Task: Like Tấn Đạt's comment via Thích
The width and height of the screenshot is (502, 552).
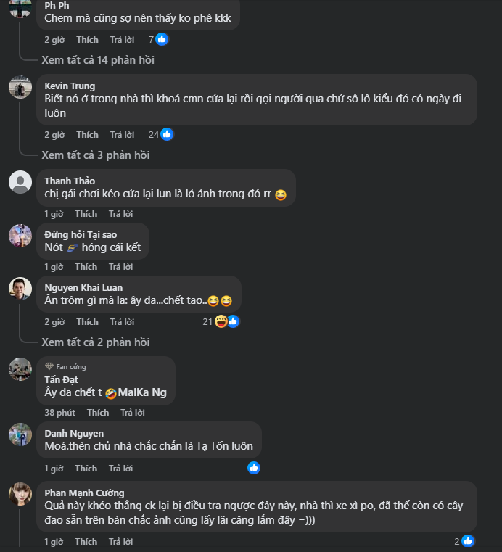Action: (x=98, y=413)
